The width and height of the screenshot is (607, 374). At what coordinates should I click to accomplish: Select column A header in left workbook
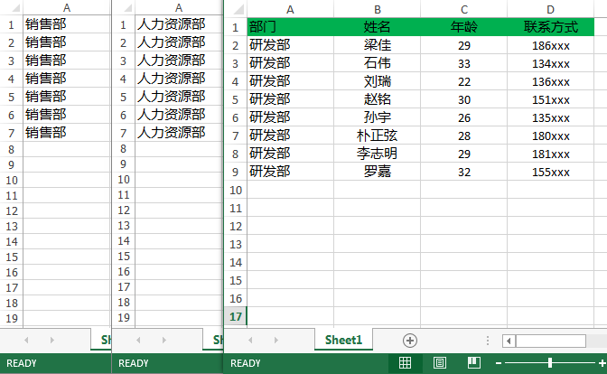coord(67,8)
